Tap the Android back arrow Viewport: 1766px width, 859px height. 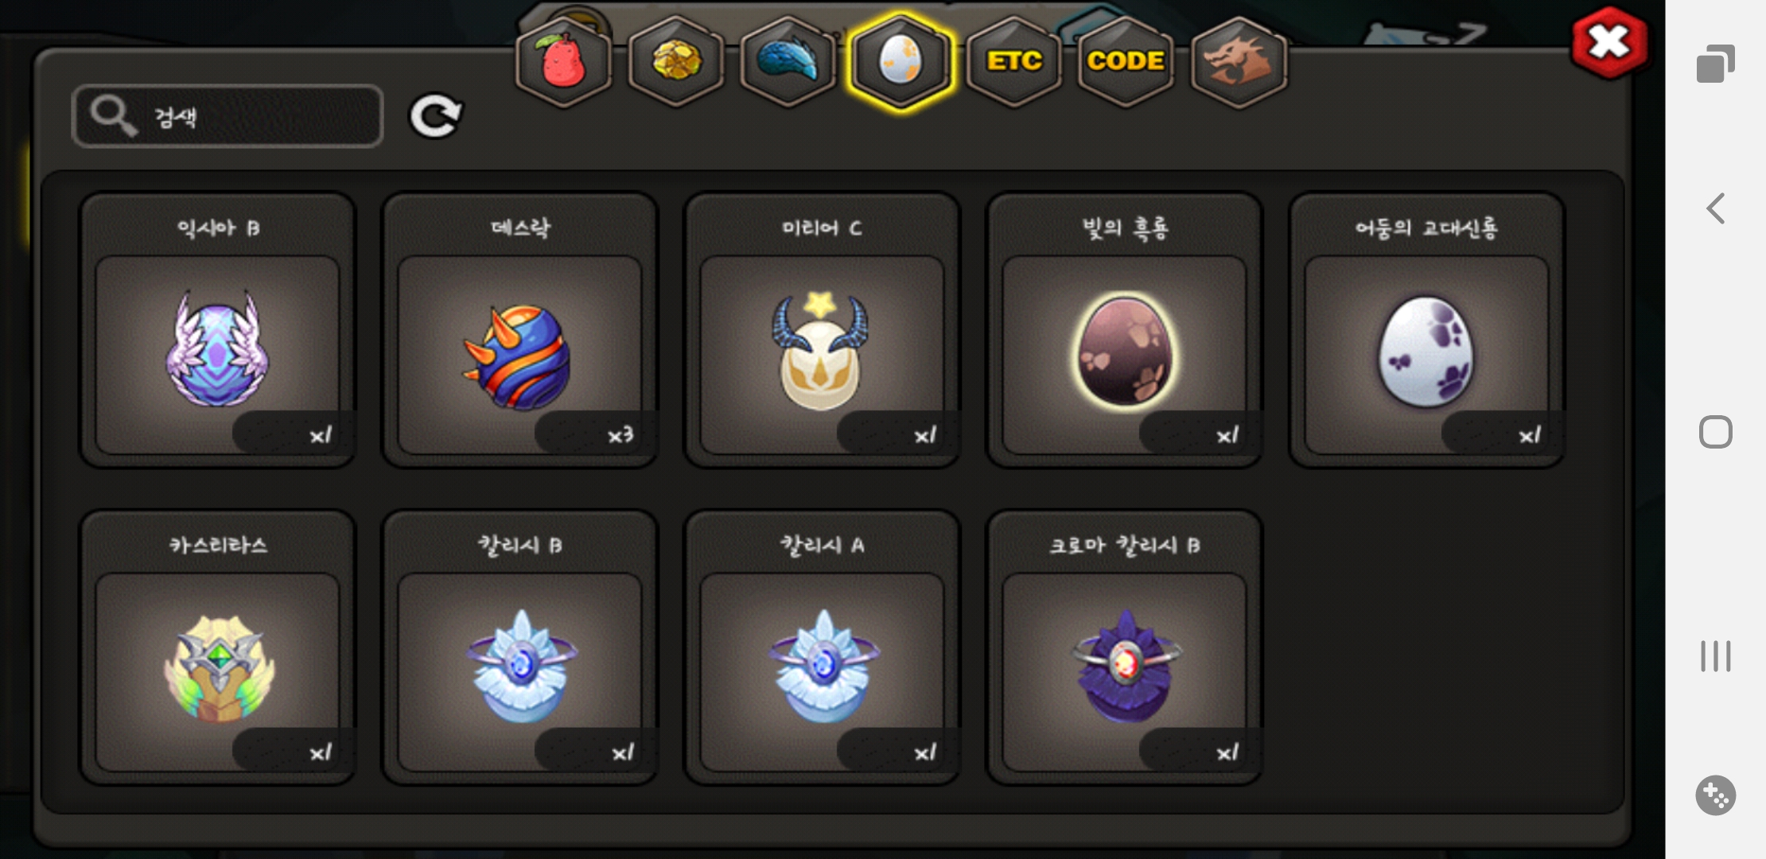[1716, 208]
